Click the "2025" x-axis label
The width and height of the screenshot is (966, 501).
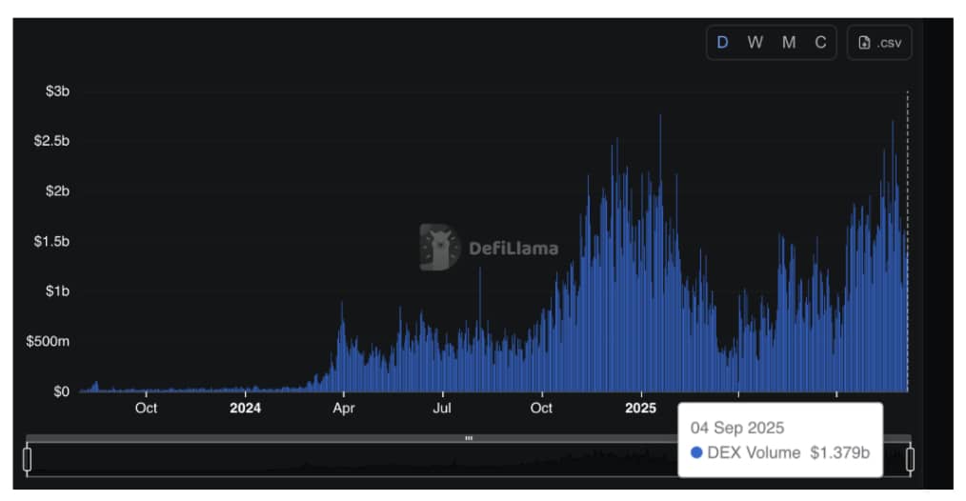[640, 409]
